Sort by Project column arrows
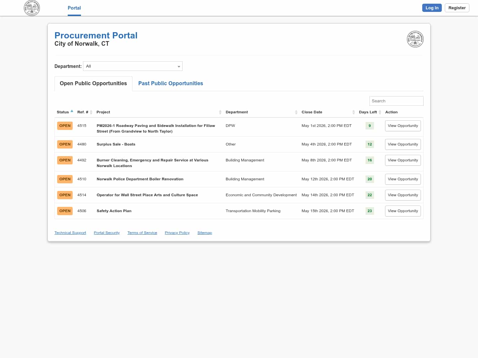Viewport: 478px width, 358px height. click(220, 112)
